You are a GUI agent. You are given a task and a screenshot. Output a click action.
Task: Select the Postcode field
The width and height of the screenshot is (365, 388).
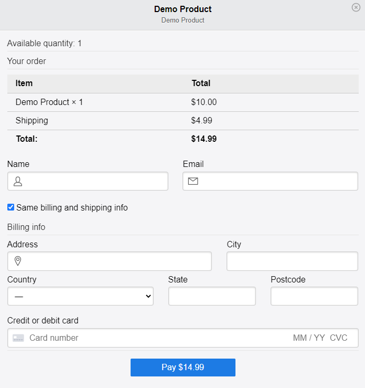pos(314,296)
